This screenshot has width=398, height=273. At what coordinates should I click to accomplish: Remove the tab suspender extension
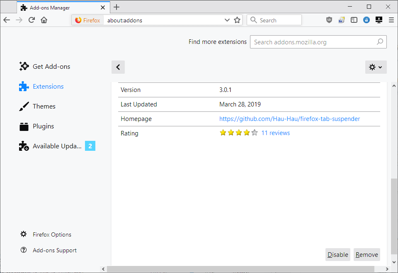(x=367, y=254)
